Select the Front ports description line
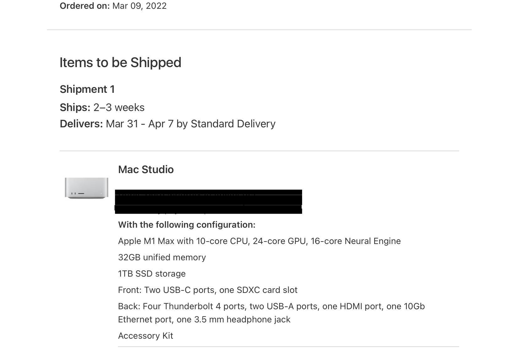This screenshot has width=510, height=350. [x=208, y=290]
